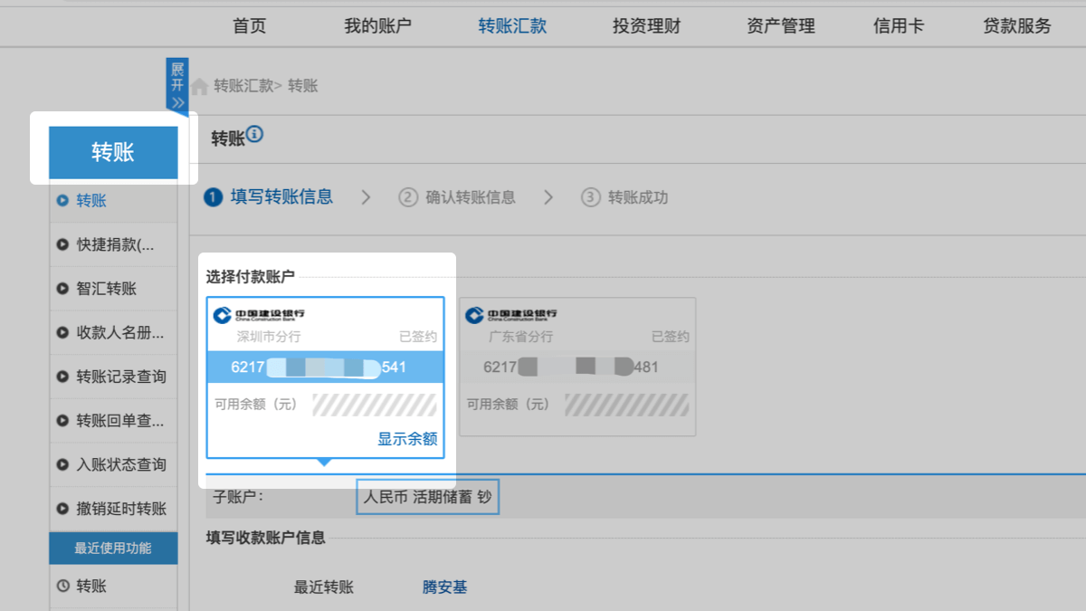Open 转账记录查询 in sidebar
Screen dimensions: 1086x611
tap(120, 377)
